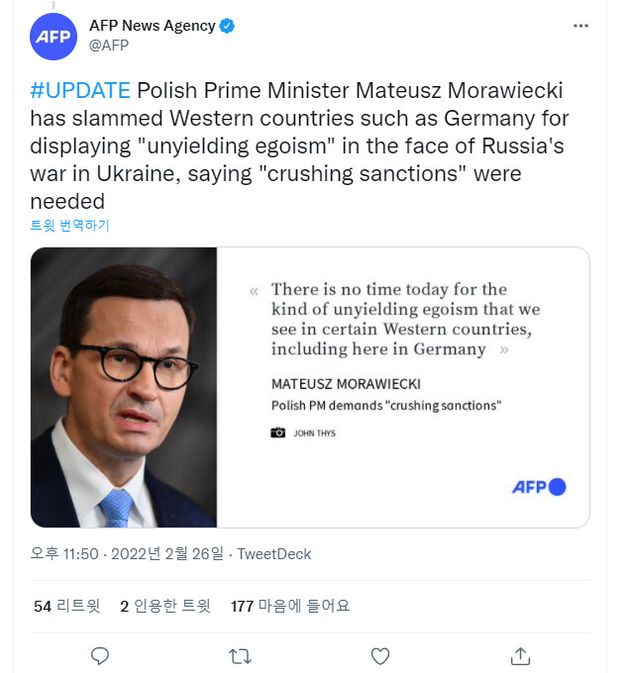Like the tweet with heart icon
This screenshot has width=632, height=673.
point(379,655)
